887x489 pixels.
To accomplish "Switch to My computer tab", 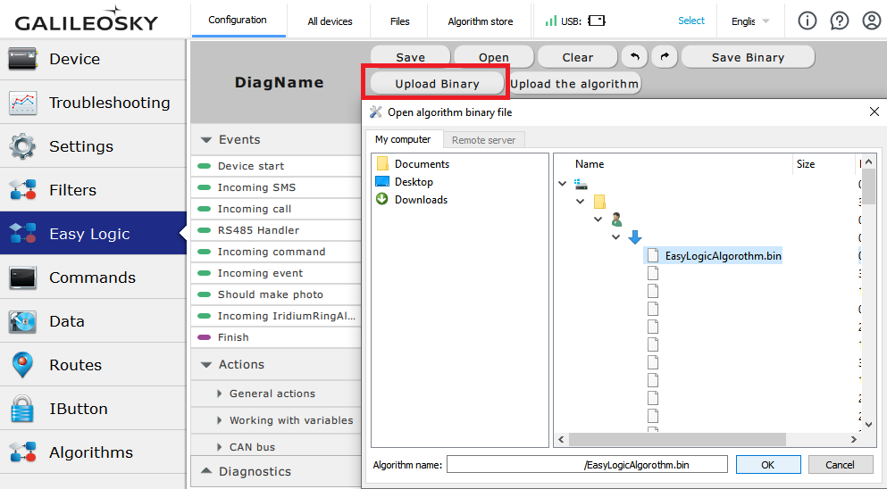I will 403,139.
